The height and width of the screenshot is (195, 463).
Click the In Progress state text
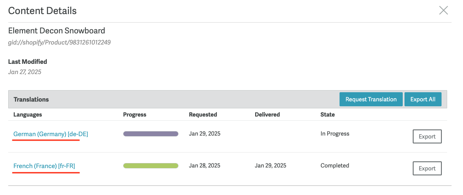[335, 134]
